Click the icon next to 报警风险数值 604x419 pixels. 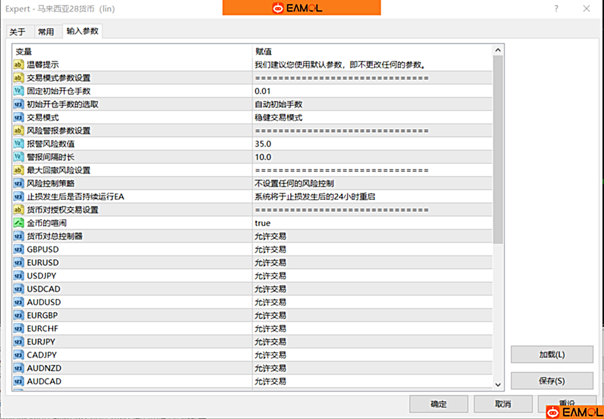pyautogui.click(x=18, y=144)
